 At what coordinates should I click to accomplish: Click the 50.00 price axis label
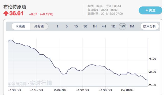point(152,72)
